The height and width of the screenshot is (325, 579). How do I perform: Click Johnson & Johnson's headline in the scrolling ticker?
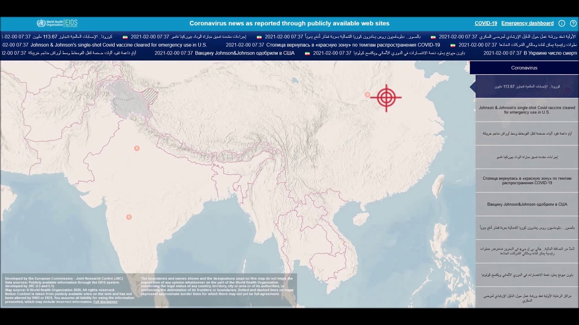[x=119, y=45]
